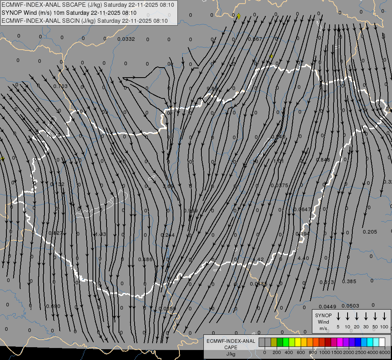The image size is (392, 360).
Task: Click the map value 0.513
Action: point(326,282)
